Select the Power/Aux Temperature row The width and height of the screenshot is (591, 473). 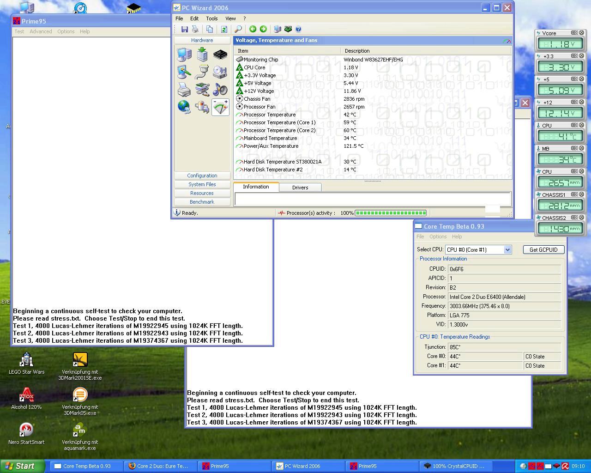click(x=373, y=146)
